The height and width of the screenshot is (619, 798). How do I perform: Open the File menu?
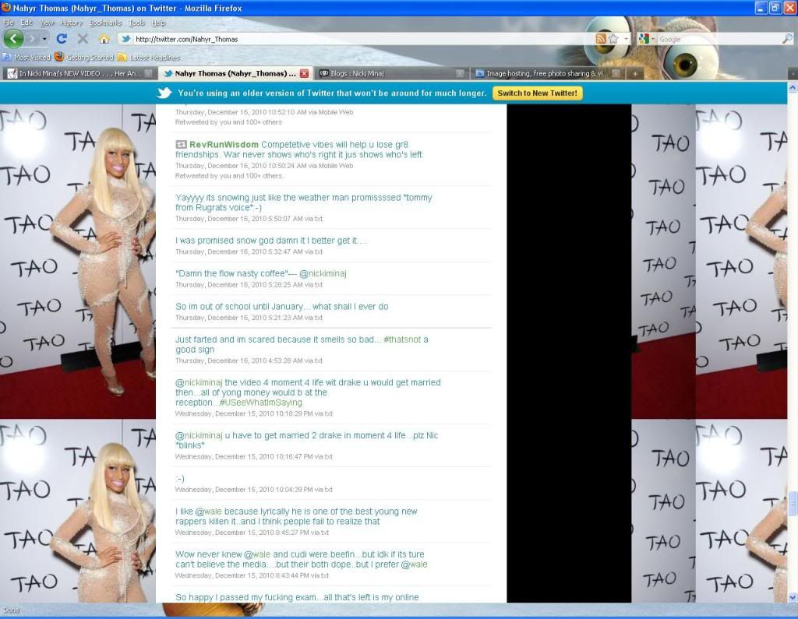tap(9, 23)
